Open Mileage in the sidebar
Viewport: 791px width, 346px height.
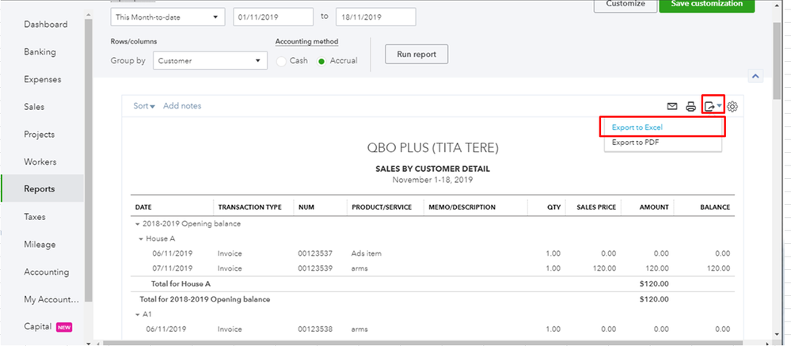click(x=40, y=245)
